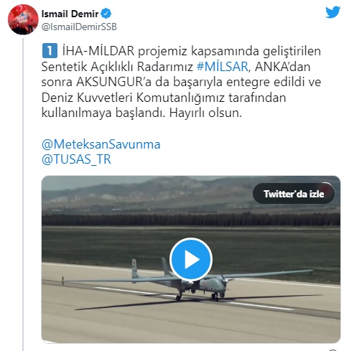Click the blue verified badge

106,14
